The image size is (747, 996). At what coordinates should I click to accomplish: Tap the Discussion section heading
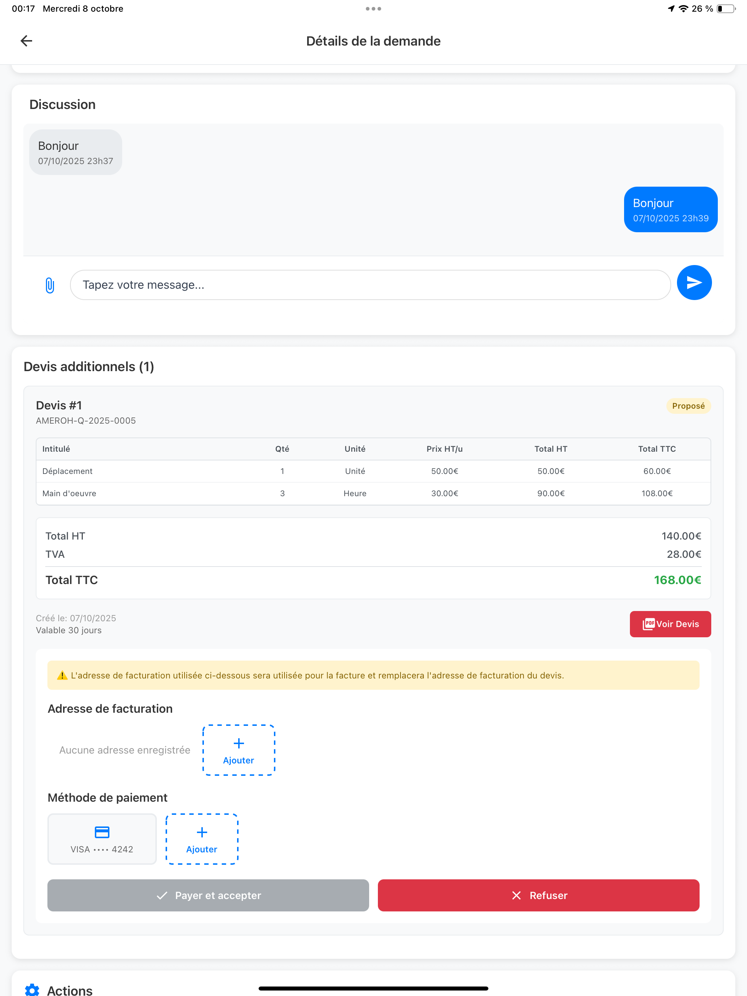[62, 105]
